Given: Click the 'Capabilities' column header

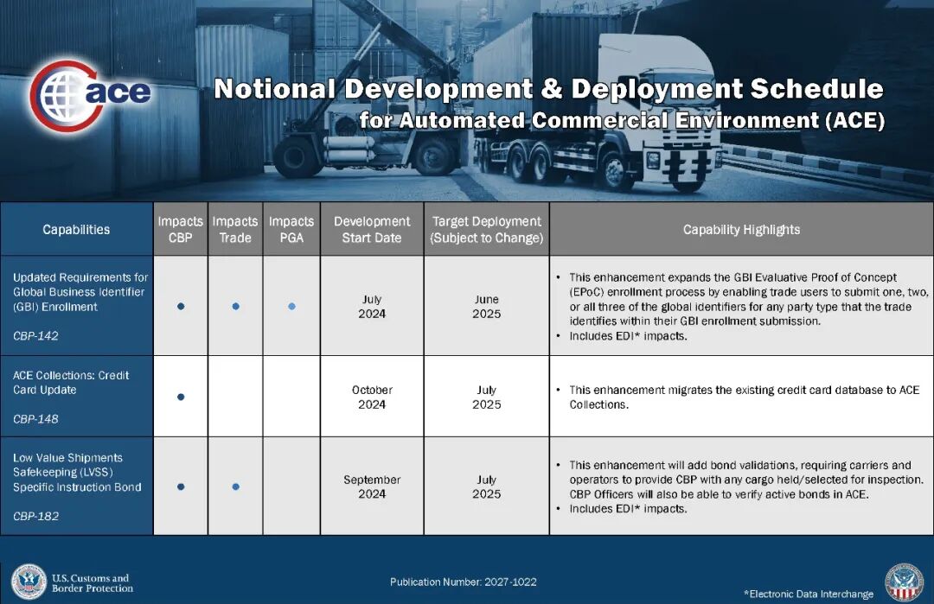Looking at the screenshot, I should click(x=76, y=230).
